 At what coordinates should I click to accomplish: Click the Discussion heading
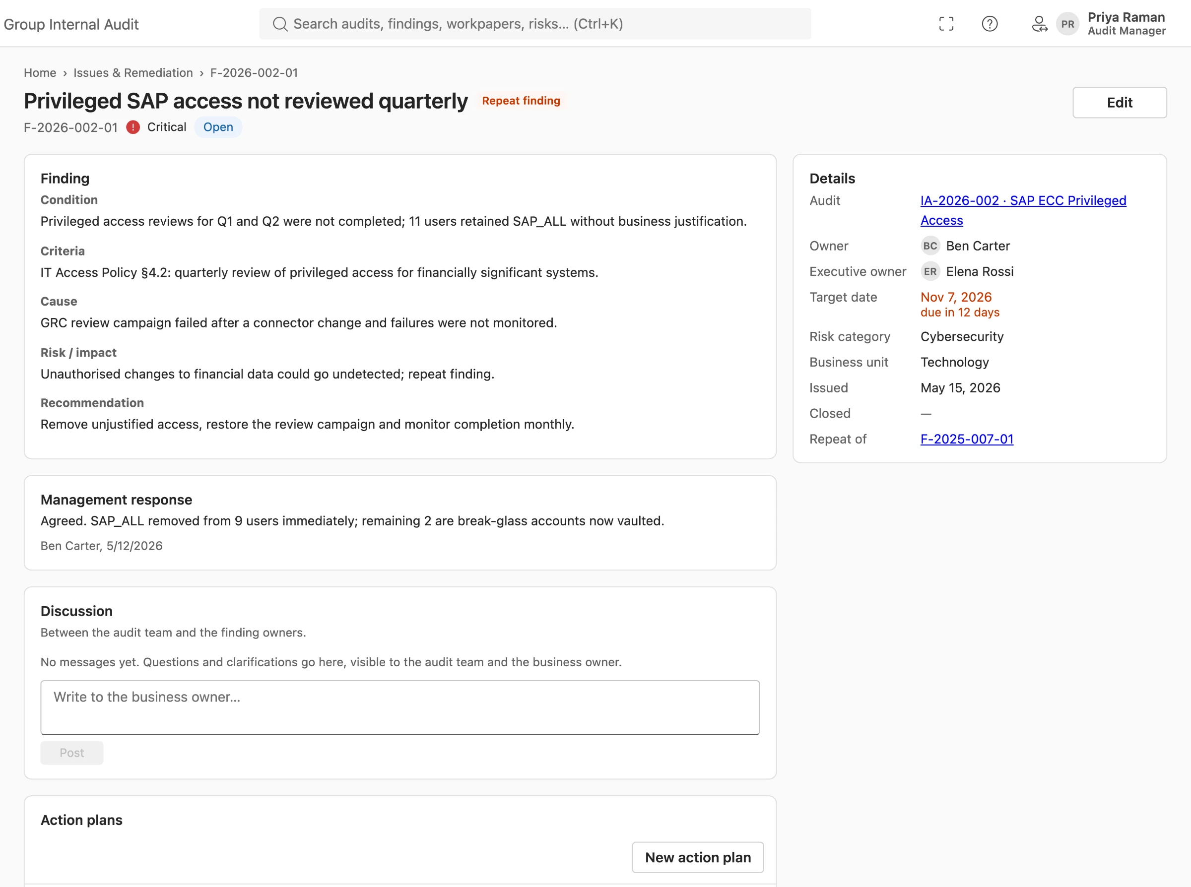pos(76,612)
